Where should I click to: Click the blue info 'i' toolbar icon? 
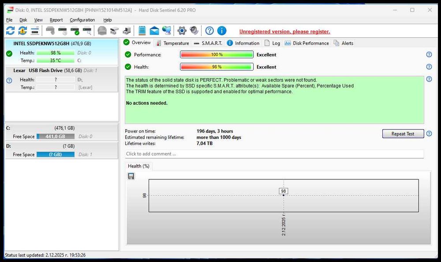[222, 31]
